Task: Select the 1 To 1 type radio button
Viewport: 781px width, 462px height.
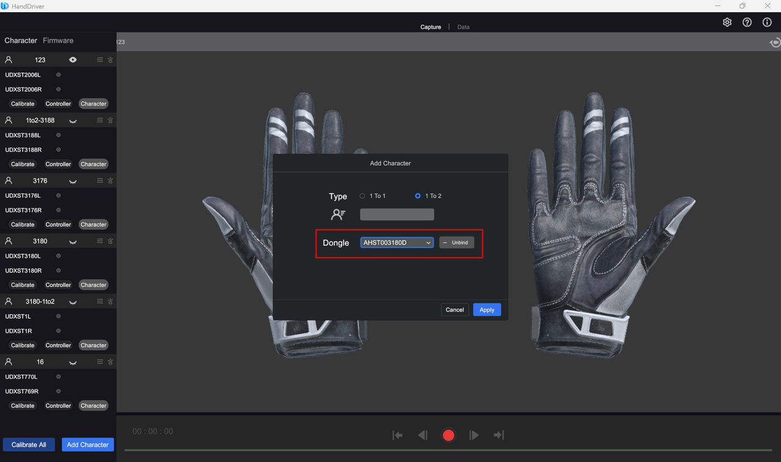Action: tap(362, 196)
